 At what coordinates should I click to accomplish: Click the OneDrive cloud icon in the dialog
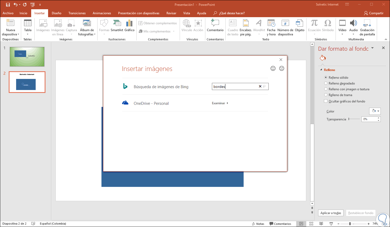pos(125,103)
